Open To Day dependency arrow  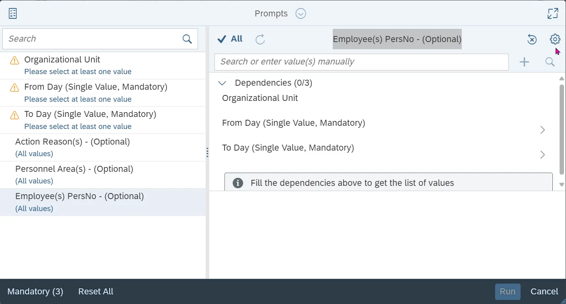[x=542, y=155]
